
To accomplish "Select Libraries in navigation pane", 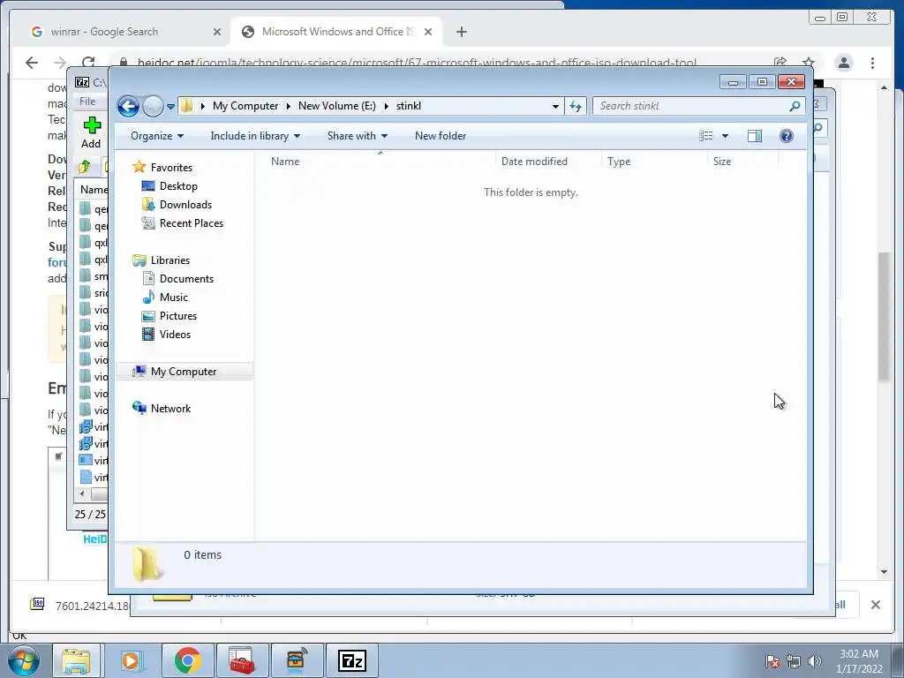I will coord(170,260).
